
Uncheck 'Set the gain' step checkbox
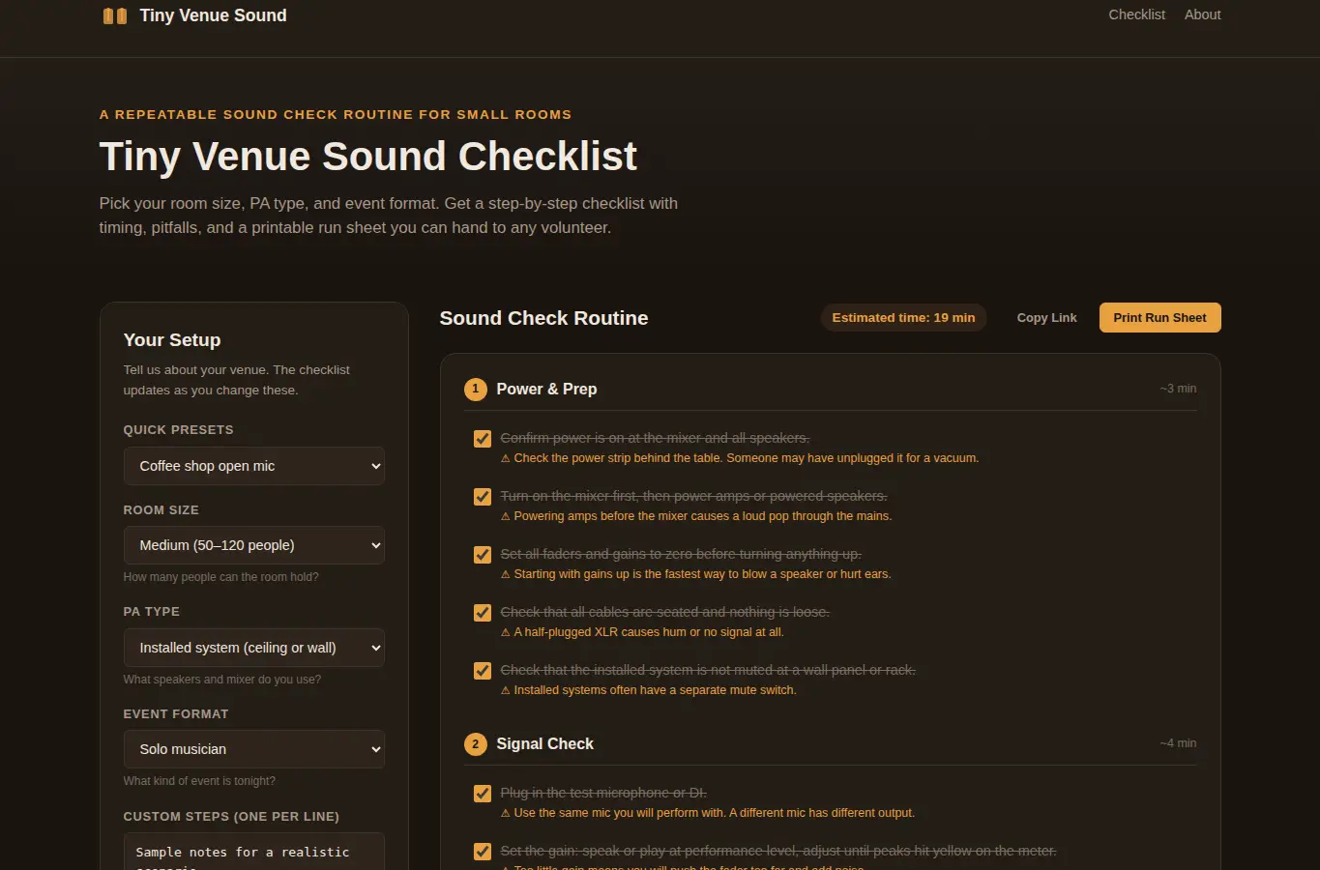482,852
